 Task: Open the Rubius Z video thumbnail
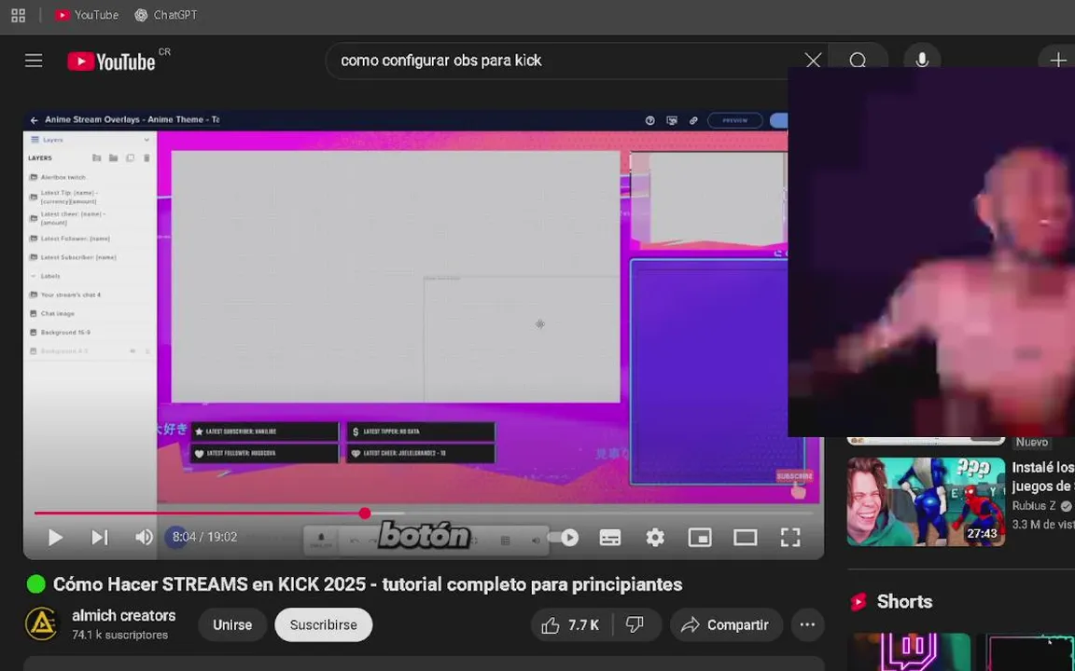(x=926, y=502)
